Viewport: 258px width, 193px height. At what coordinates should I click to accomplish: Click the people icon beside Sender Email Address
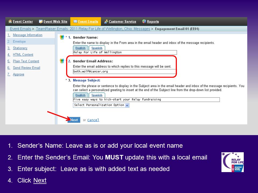coord(62,61)
